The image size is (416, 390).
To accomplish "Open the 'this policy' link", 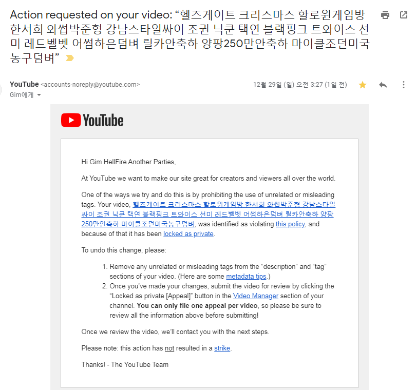I will coord(290,224).
